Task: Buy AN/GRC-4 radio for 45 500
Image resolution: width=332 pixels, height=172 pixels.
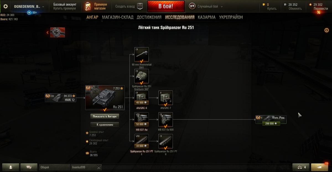Action: (x=141, y=102)
